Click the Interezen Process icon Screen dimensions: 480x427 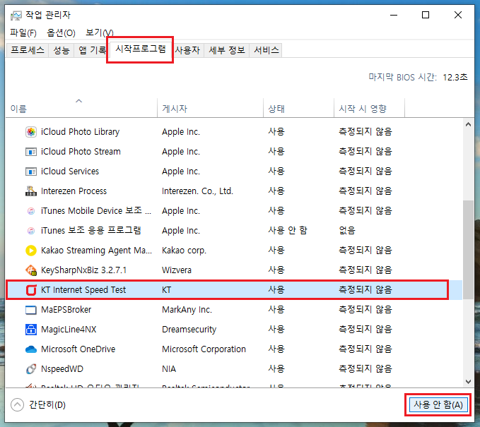click(x=31, y=191)
